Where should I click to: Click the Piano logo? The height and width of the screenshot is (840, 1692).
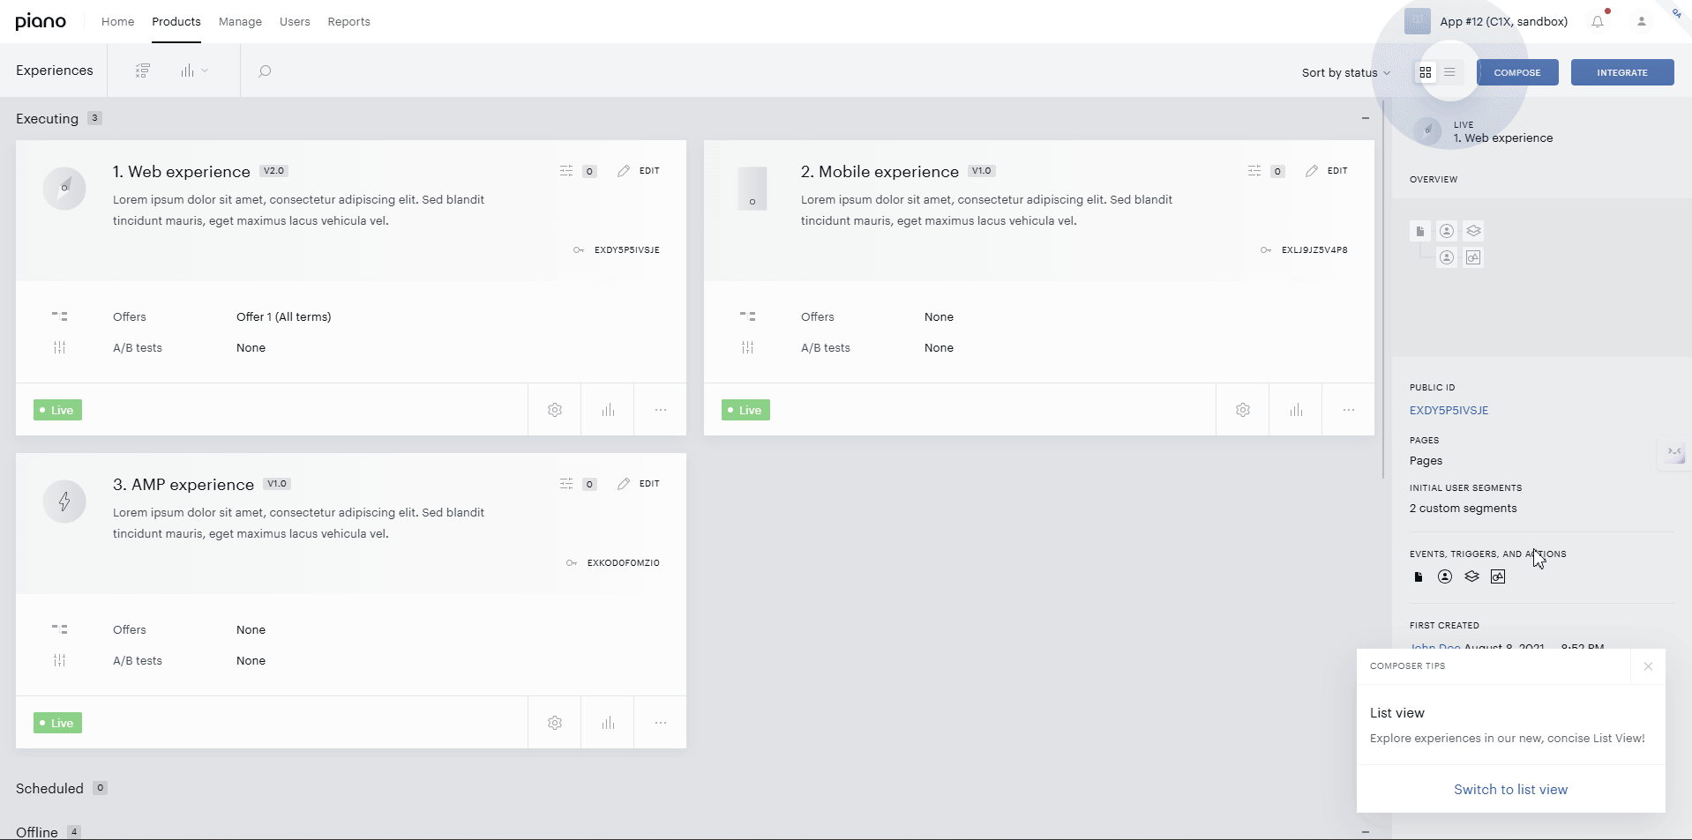click(x=41, y=21)
